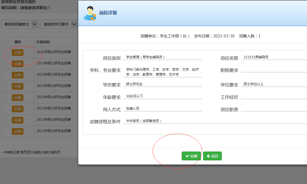Click the 操作 column header
The width and height of the screenshot is (307, 184).
click(x=18, y=42)
